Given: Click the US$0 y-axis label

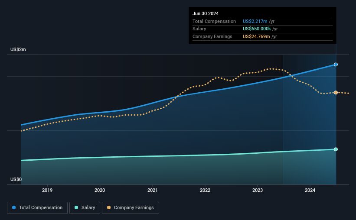Looking at the screenshot, I should coord(16,179).
